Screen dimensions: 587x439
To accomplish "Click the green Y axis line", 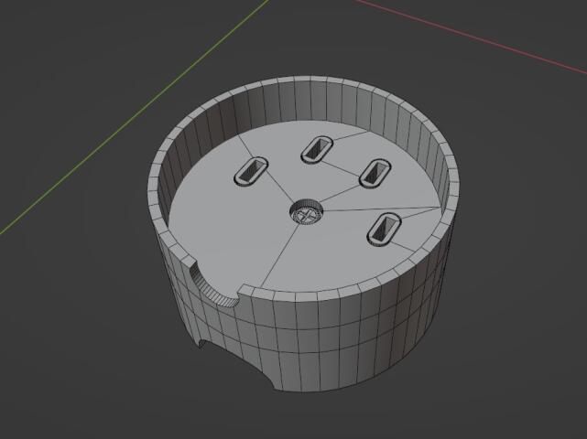I will [134, 117].
